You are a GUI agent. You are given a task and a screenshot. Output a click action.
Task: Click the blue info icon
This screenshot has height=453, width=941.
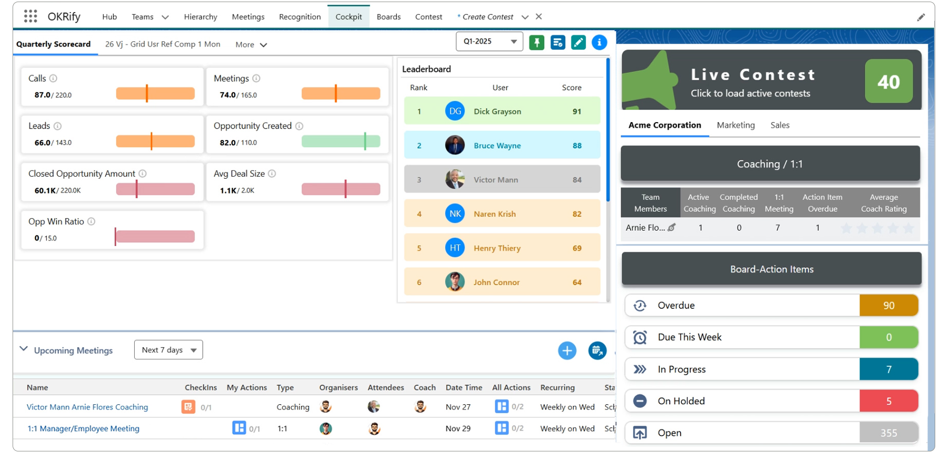(x=599, y=42)
